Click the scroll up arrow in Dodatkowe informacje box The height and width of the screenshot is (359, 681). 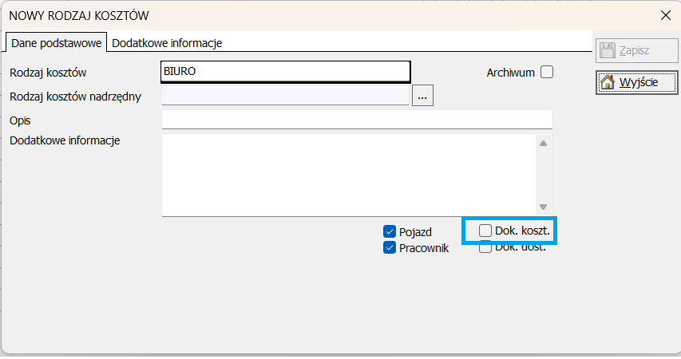[x=543, y=144]
